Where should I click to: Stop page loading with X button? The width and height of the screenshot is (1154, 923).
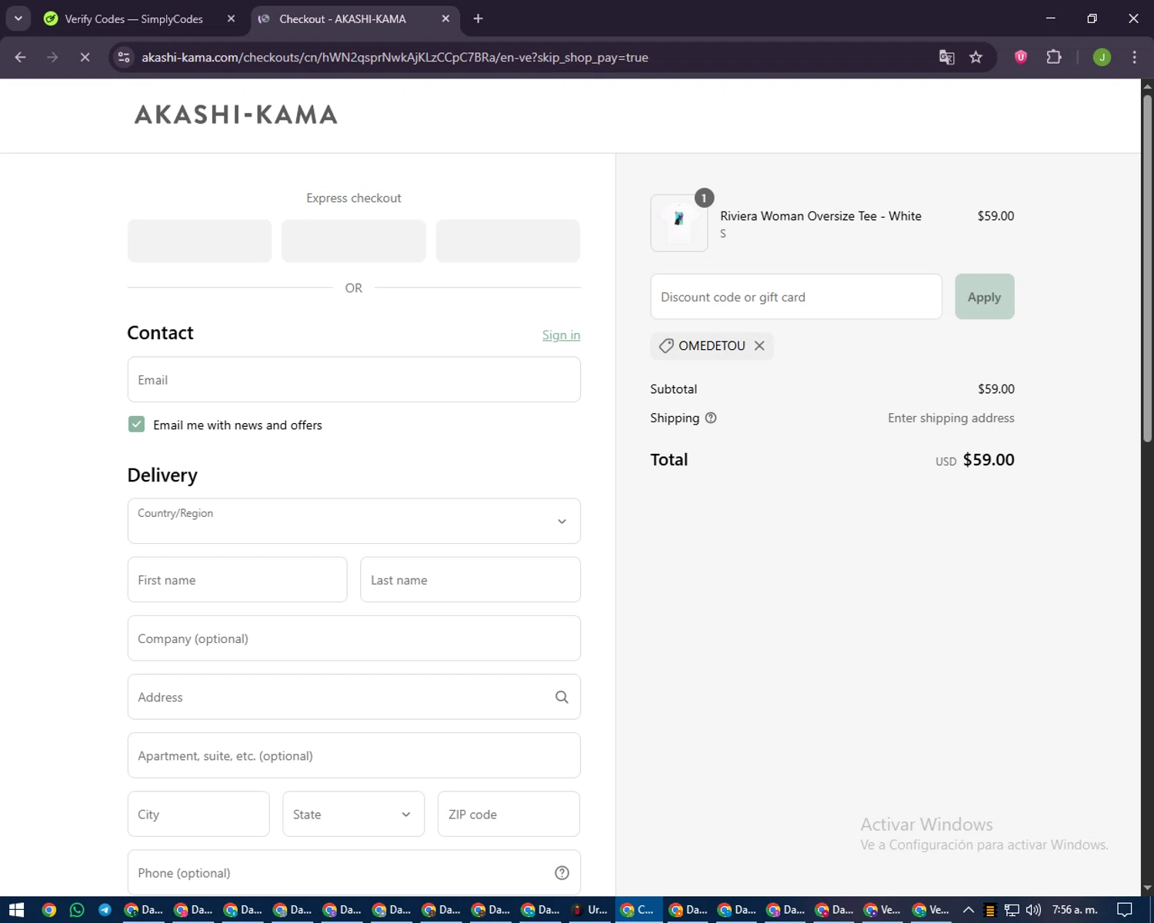pyautogui.click(x=85, y=57)
